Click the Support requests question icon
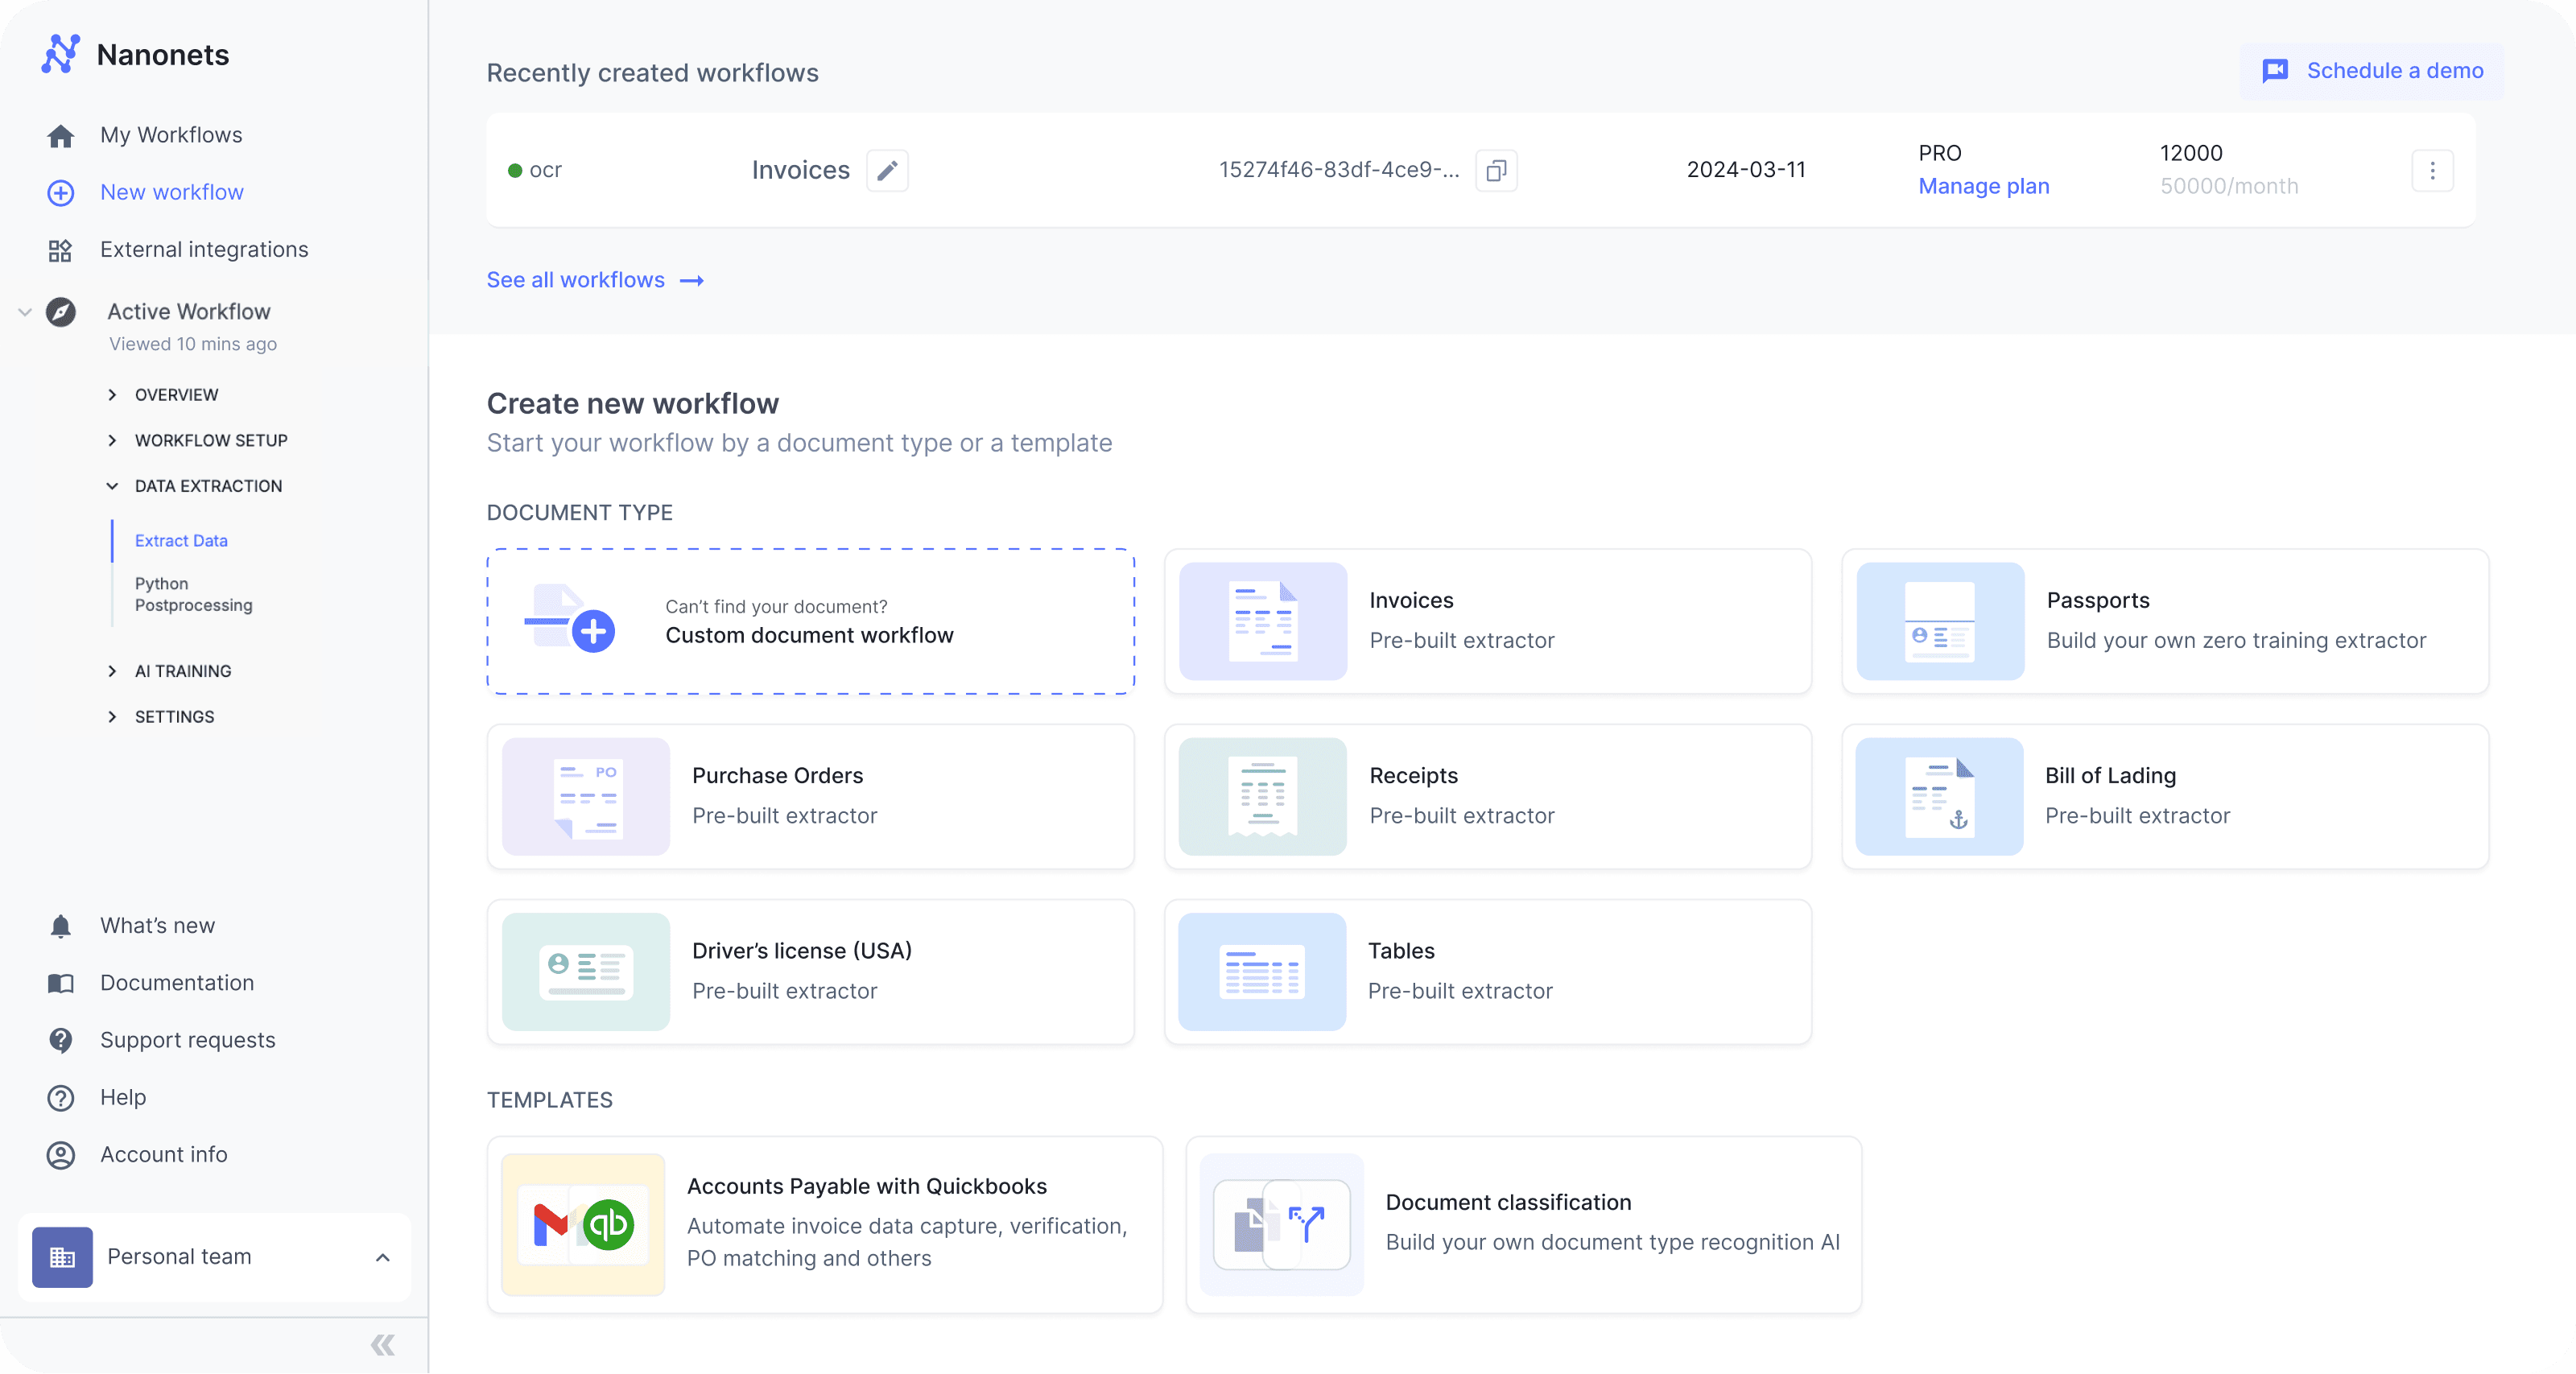2576x1374 pixels. coord(60,1040)
